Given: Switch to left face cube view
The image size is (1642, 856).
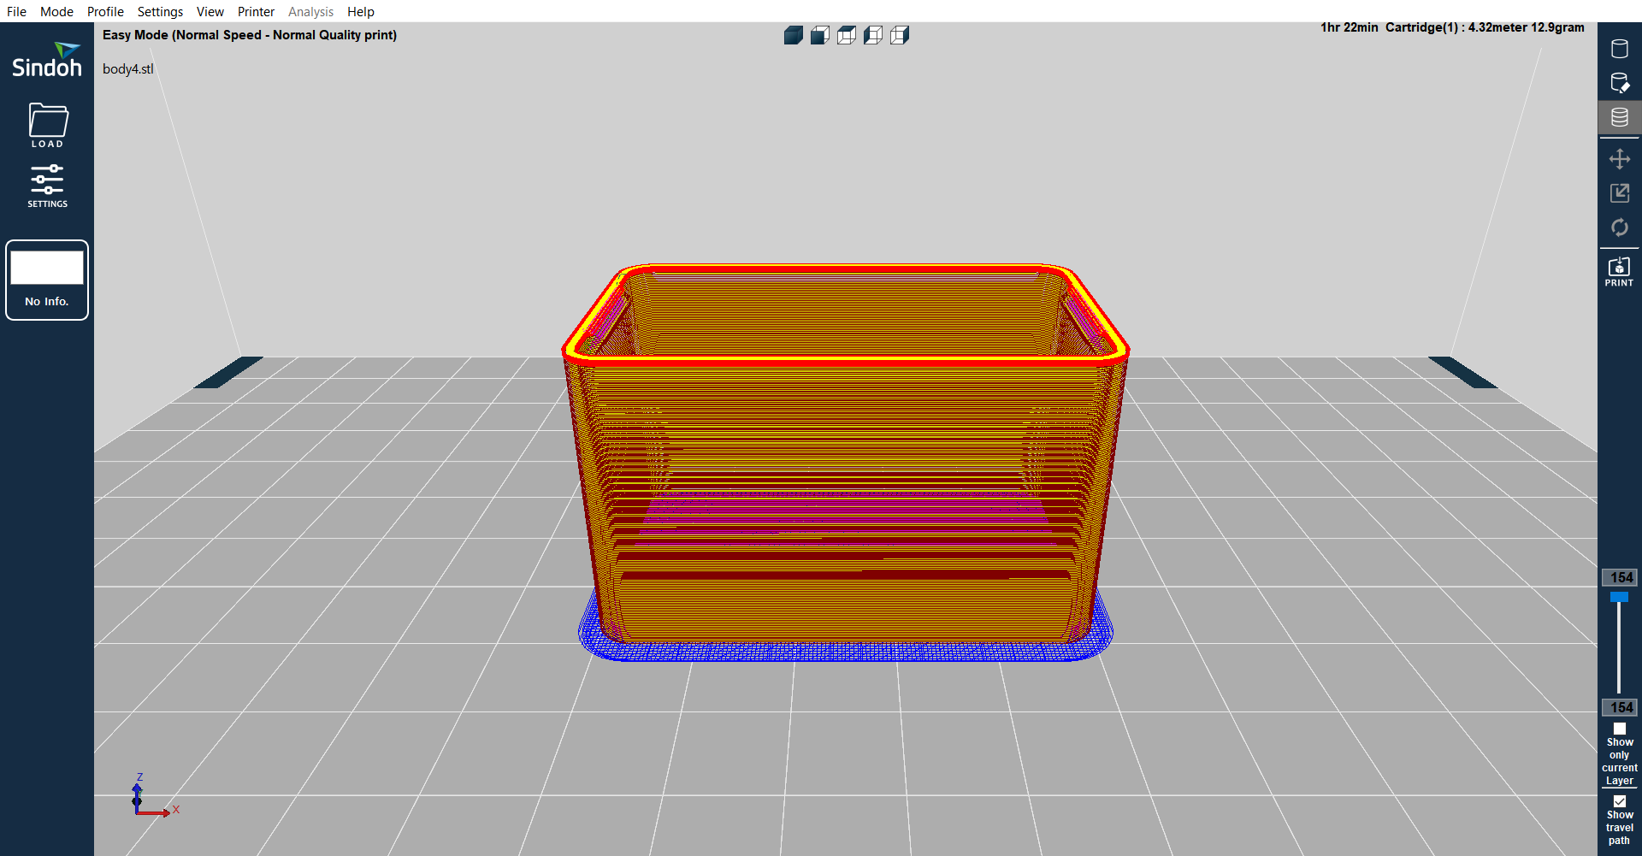Looking at the screenshot, I should 873,35.
